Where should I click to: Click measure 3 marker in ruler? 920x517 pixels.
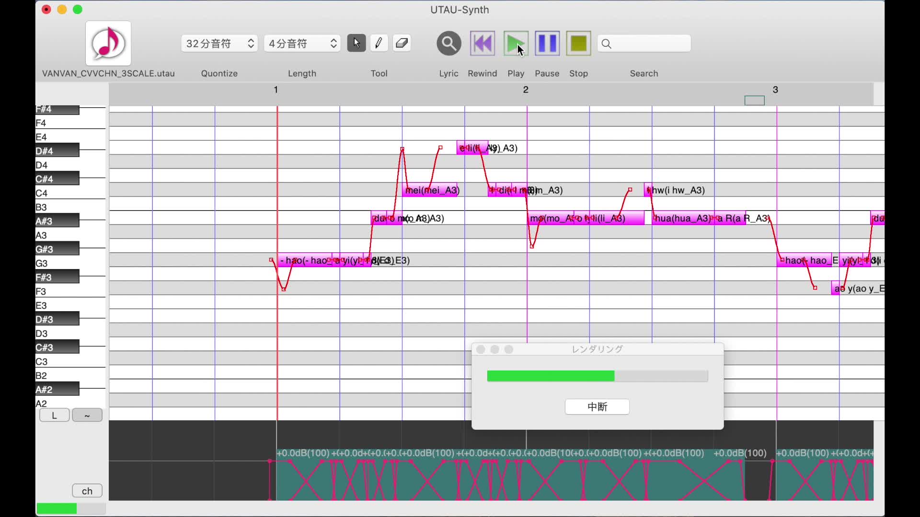[775, 90]
